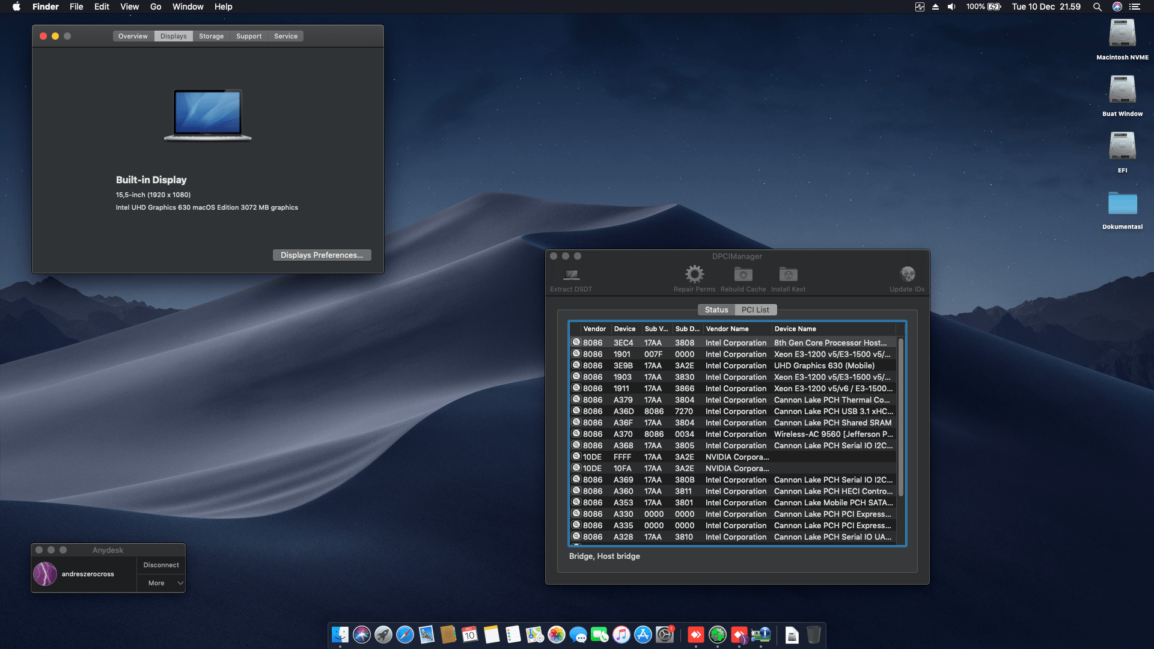This screenshot has height=649, width=1154.
Task: Open the Trash in the dock
Action: (814, 635)
